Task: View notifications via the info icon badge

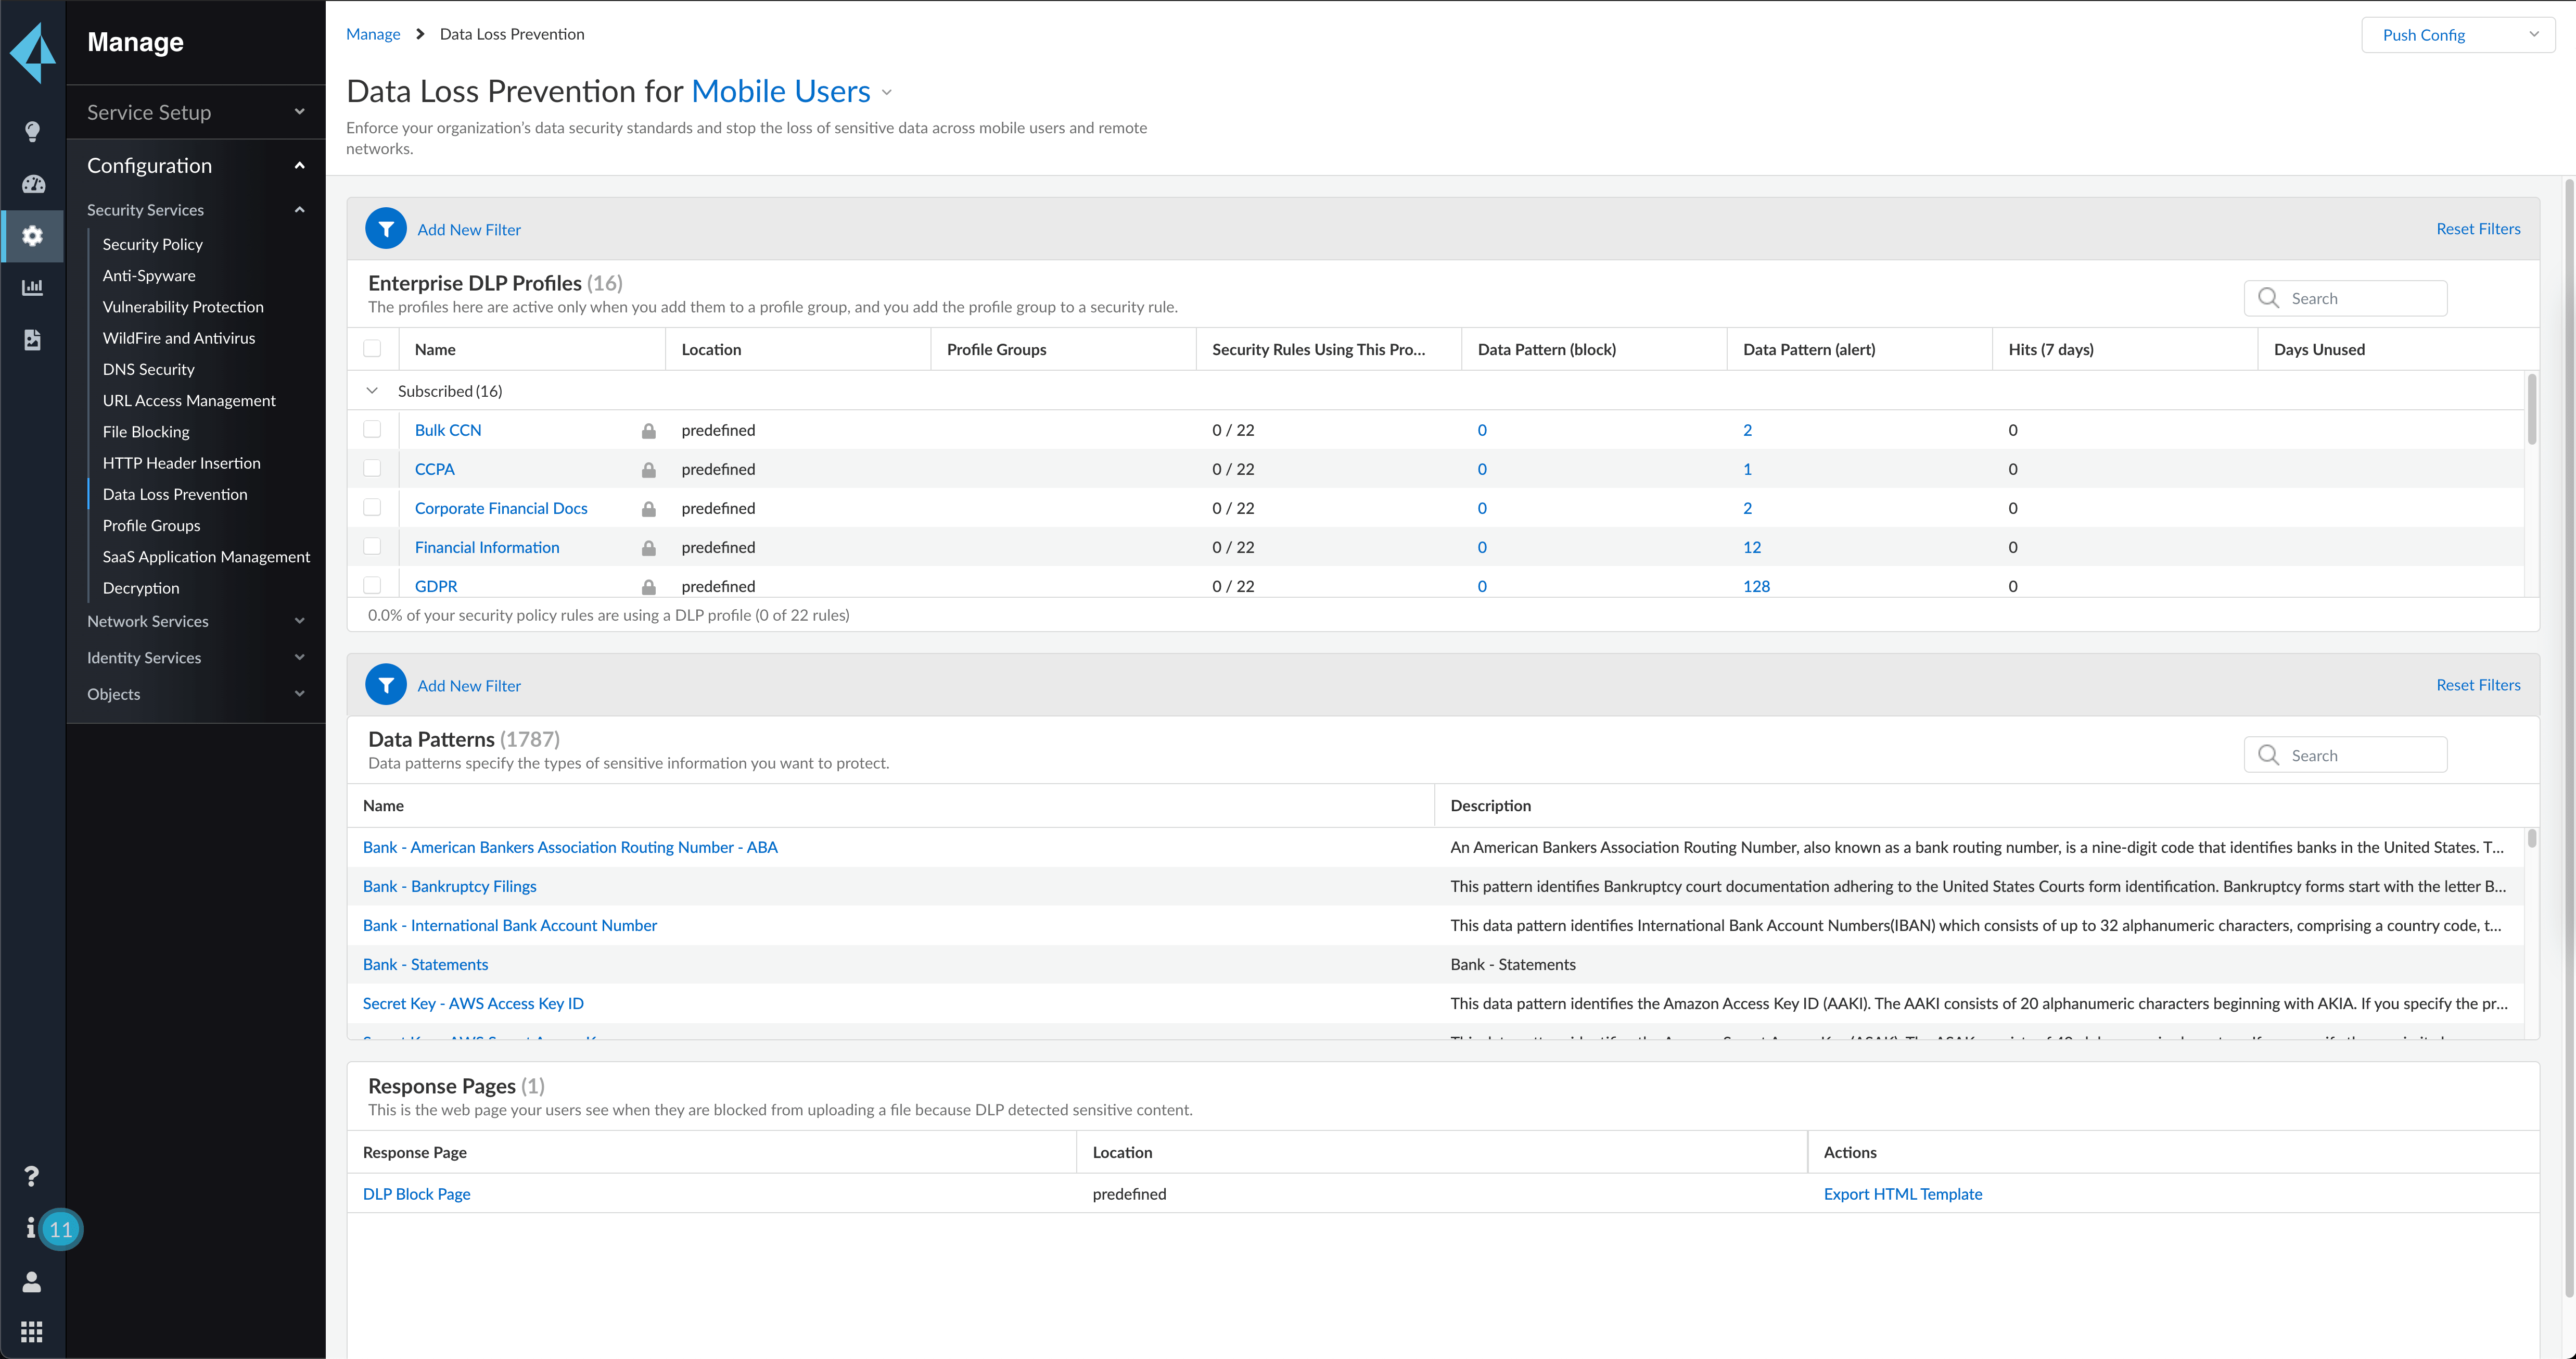Action: coord(32,1229)
